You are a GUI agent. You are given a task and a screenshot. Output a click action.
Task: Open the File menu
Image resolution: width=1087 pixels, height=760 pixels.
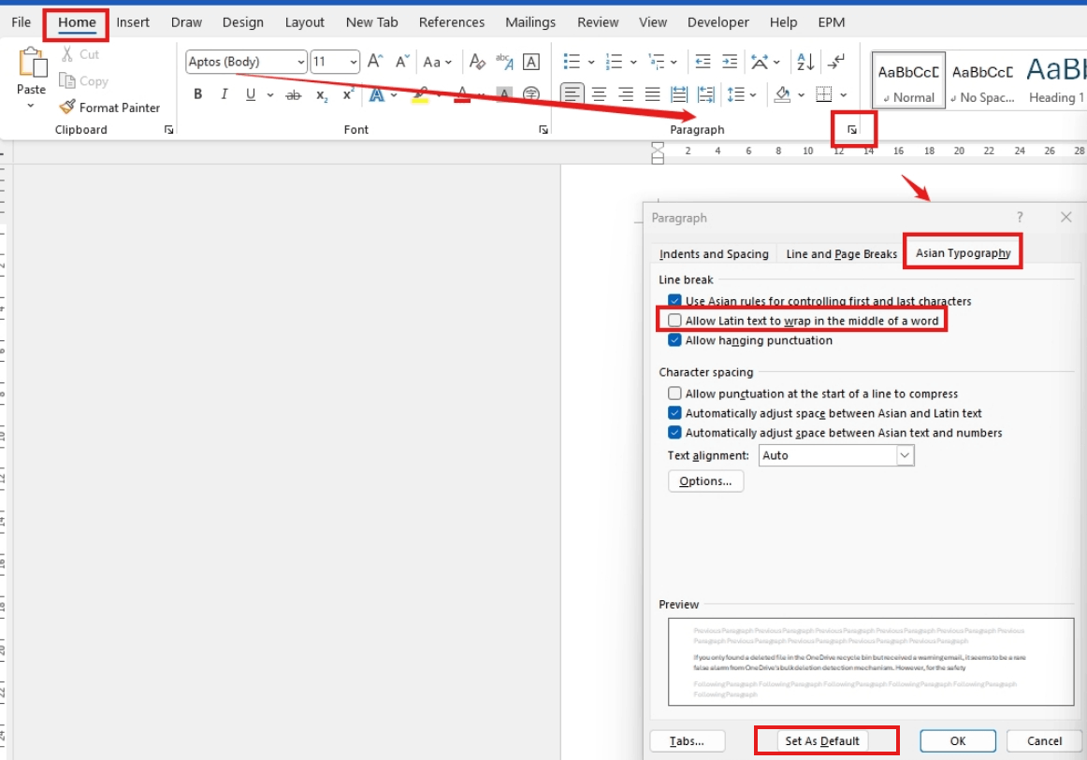click(22, 22)
